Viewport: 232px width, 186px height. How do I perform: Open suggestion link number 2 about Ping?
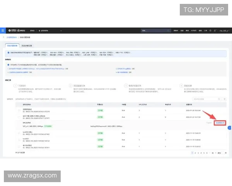[x=123, y=69]
